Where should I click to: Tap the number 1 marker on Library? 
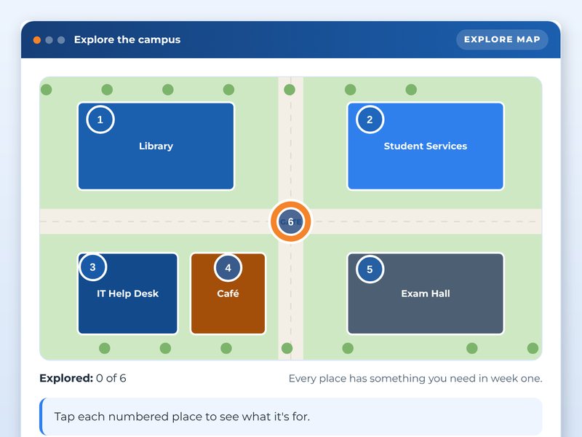coord(100,119)
